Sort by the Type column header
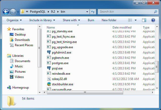The image size is (161, 110). coord(146,27)
